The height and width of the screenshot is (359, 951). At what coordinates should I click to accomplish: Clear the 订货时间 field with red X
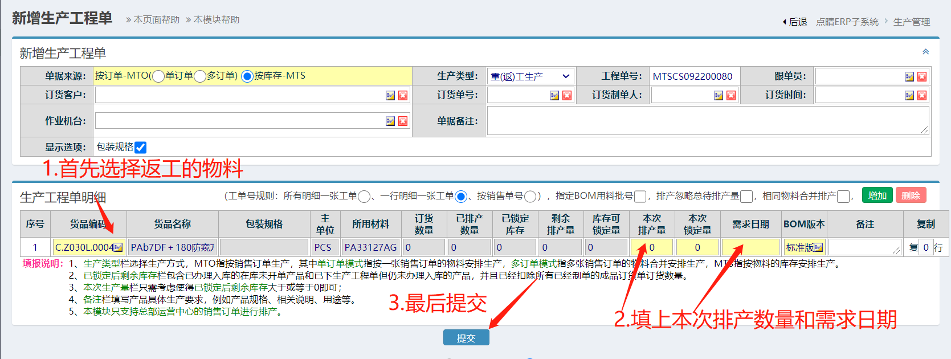click(x=922, y=96)
